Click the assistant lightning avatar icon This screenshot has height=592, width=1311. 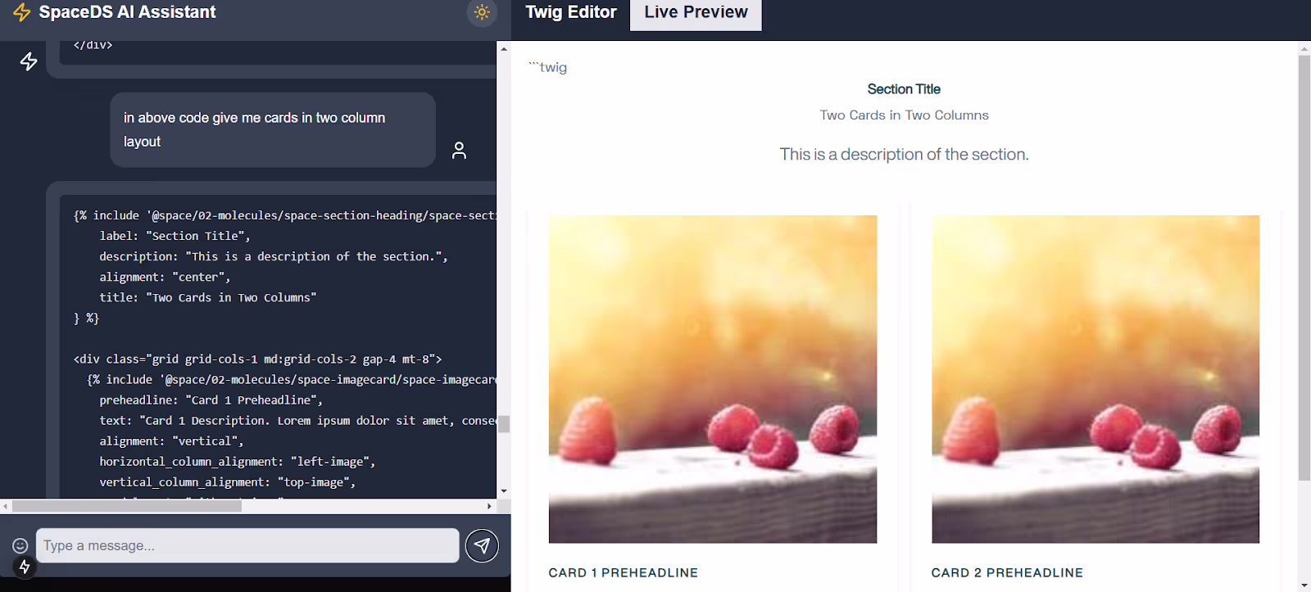29,61
